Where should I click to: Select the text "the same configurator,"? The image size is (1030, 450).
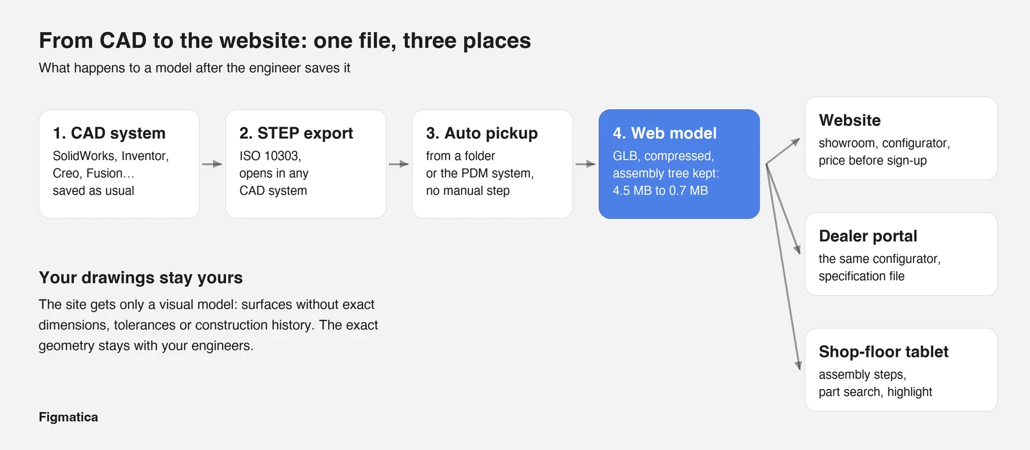point(880,259)
